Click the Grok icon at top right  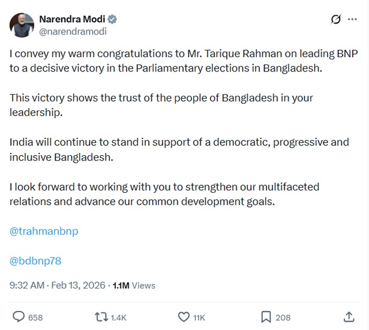(336, 20)
